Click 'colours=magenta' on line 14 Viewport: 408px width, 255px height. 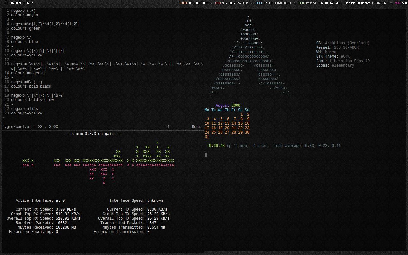[x=28, y=73]
